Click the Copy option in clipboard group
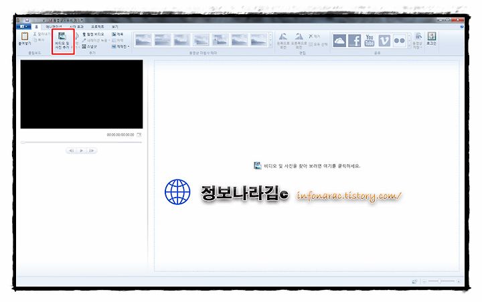The width and height of the screenshot is (482, 302). pos(39,40)
